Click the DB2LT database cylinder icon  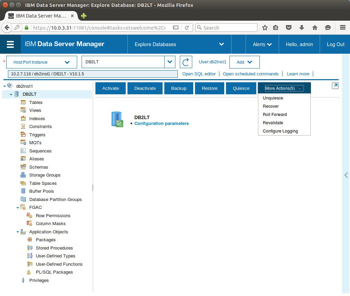click(117, 119)
